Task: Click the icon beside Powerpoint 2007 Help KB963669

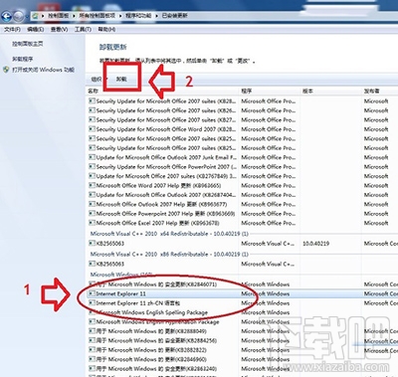Action: [92, 214]
